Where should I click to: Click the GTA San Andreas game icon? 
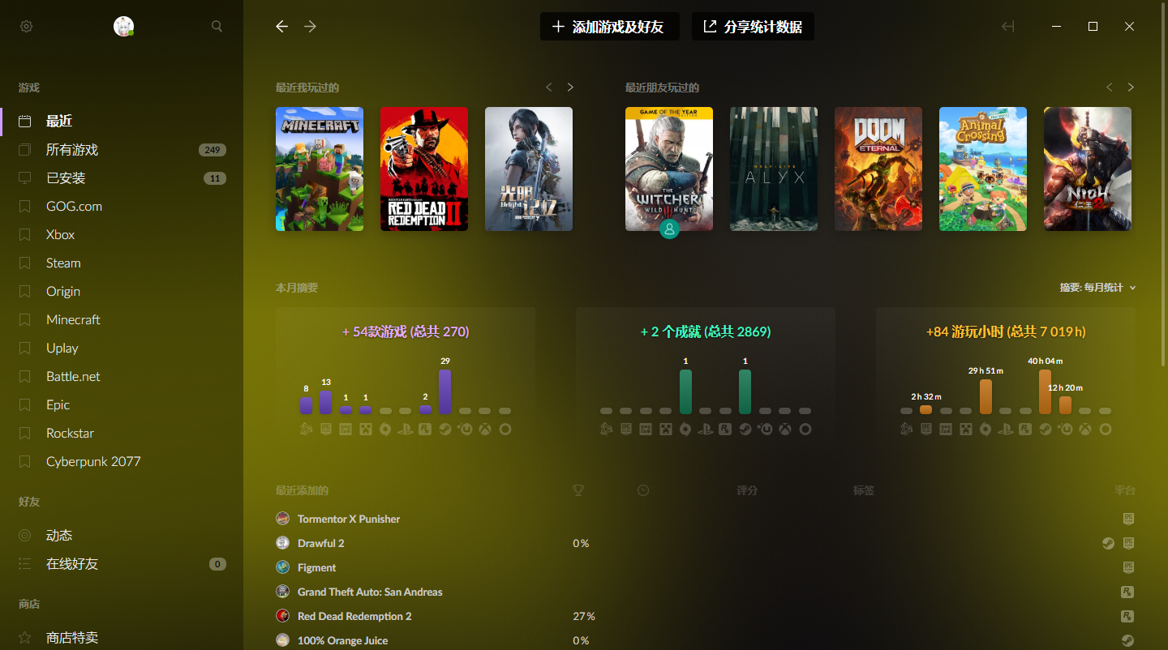pyautogui.click(x=282, y=592)
